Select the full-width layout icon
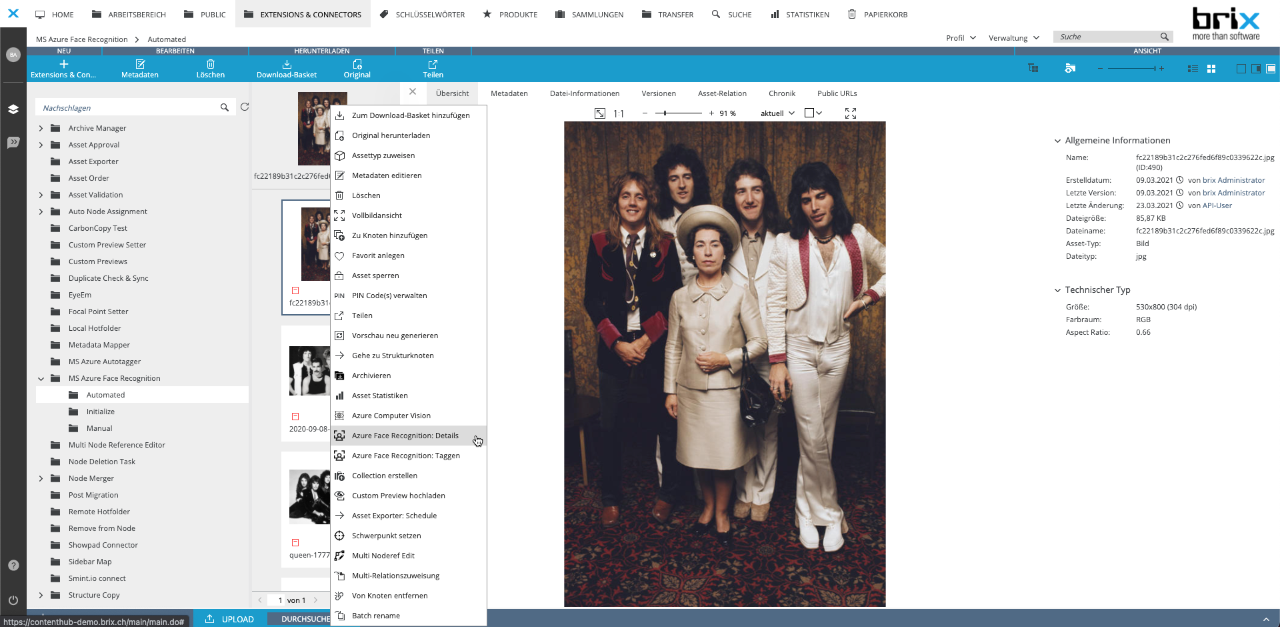 pos(1271,69)
